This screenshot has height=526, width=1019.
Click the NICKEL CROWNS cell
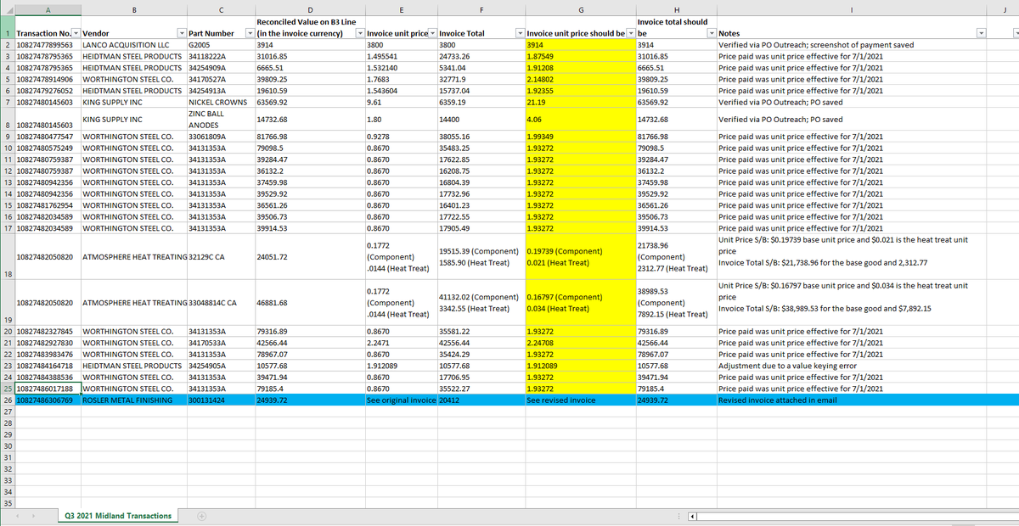coord(220,102)
